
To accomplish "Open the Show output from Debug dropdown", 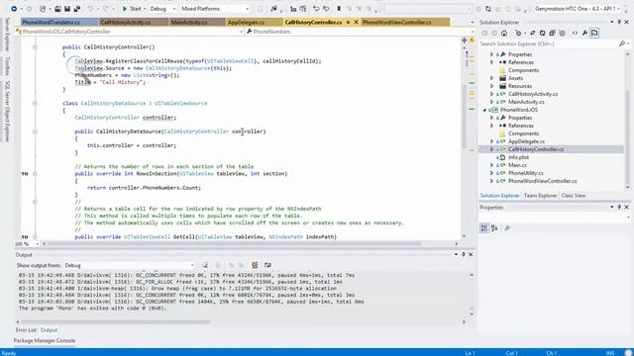I will click(129, 265).
